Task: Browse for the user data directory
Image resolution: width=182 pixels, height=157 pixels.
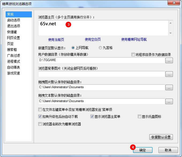Action: [x=169, y=61]
